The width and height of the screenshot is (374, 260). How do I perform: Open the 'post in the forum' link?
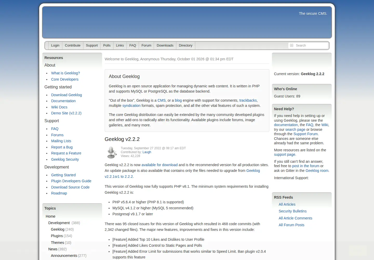306,166
